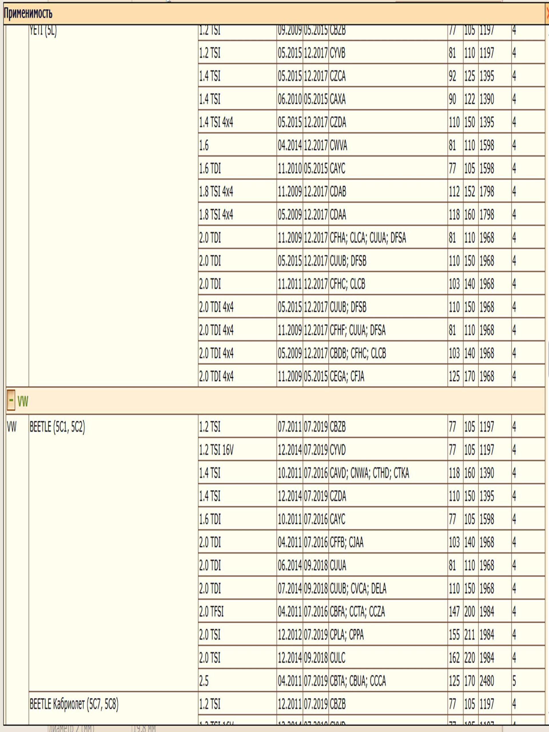The height and width of the screenshot is (732, 549).
Task: Select the CWVA engine code row
Action: click(x=338, y=146)
